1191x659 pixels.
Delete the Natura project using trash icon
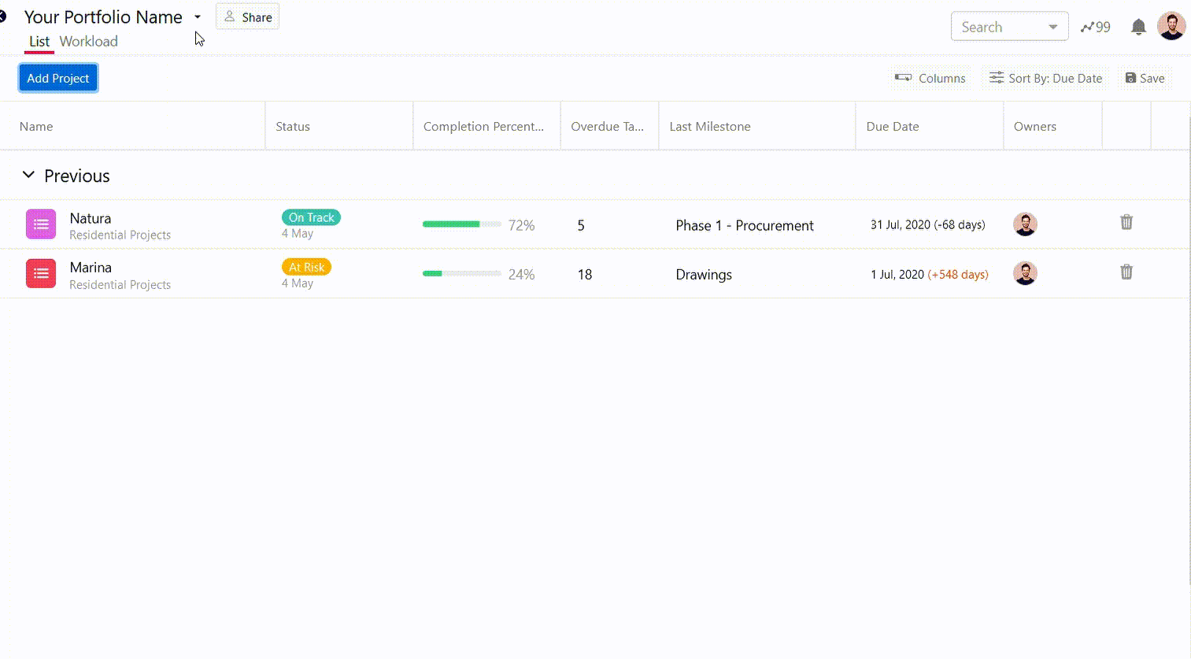[x=1126, y=223]
